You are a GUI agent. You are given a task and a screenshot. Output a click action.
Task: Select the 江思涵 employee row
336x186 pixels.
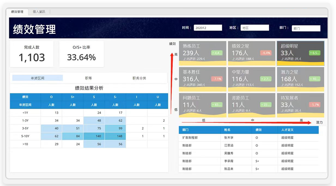click(x=249, y=145)
